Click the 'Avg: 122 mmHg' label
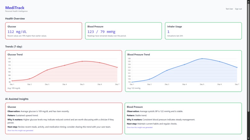Viewport: 250px width, 140px height. pos(134,88)
